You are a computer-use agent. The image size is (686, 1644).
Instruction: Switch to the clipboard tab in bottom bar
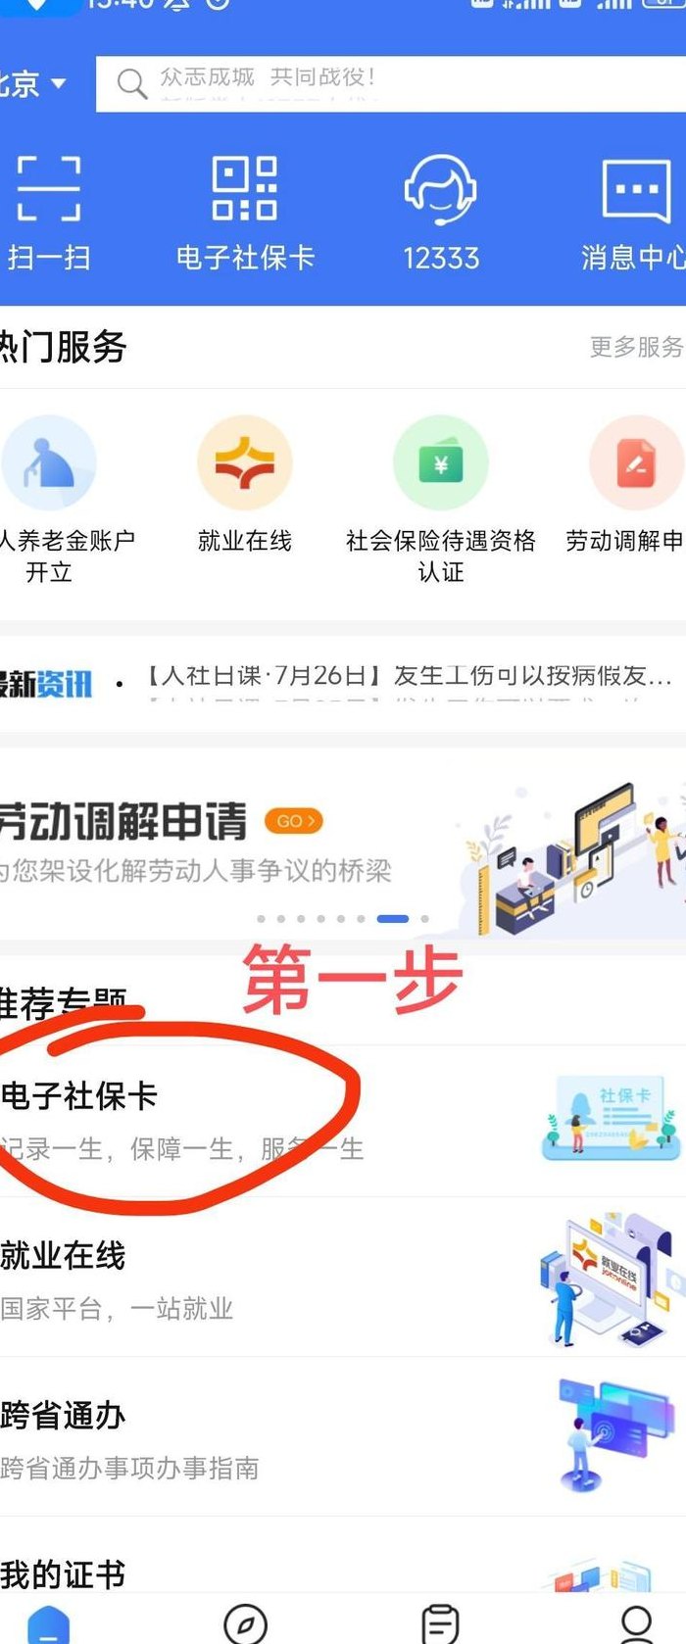coord(440,1622)
